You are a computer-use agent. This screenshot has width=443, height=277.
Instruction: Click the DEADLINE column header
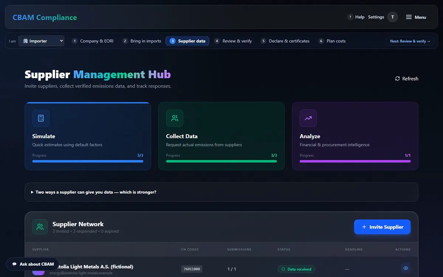(x=354, y=249)
